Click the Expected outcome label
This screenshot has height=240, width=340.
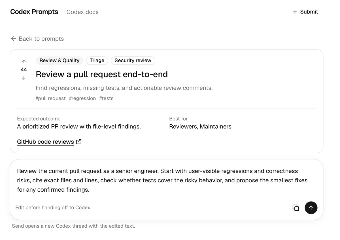pyautogui.click(x=39, y=119)
